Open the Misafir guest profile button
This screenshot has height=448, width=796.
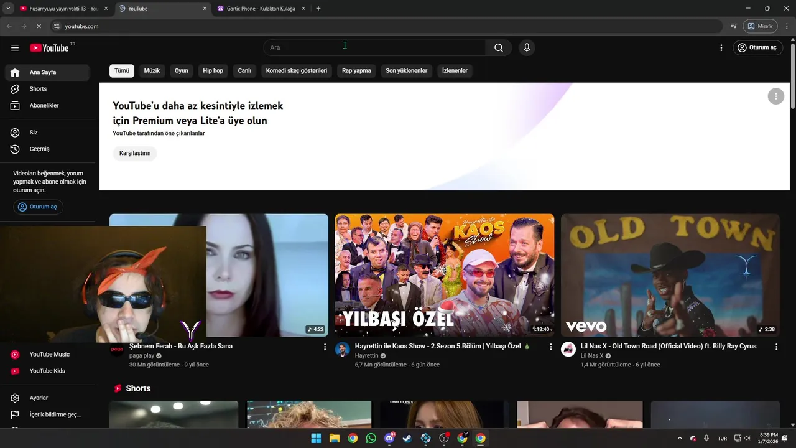(760, 26)
